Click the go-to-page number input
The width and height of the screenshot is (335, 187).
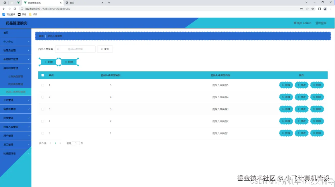pos(76,143)
